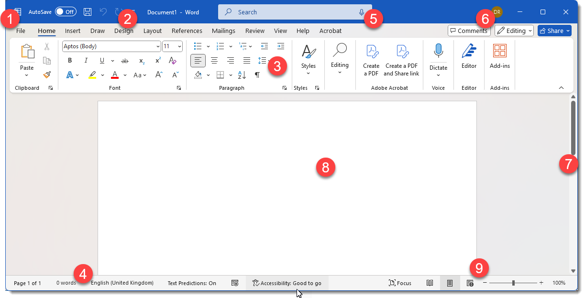Click Create a PDF and Share link
This screenshot has width=585, height=298.
pos(401,60)
